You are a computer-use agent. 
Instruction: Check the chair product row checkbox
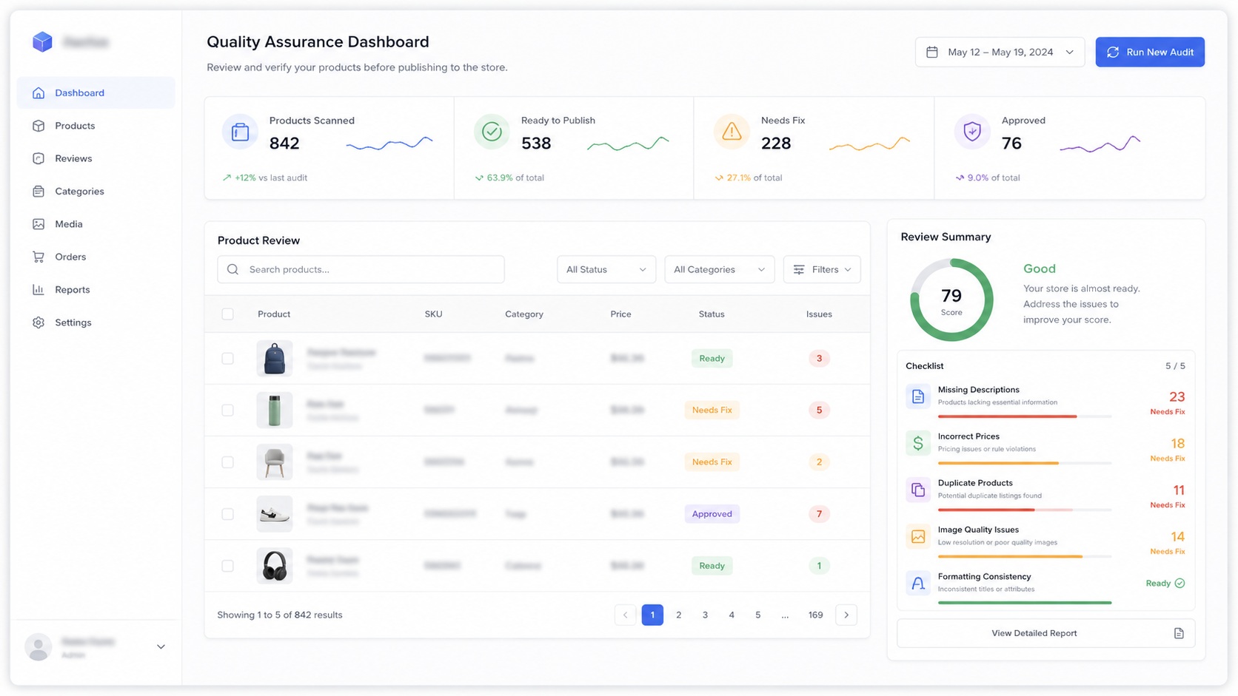point(227,462)
